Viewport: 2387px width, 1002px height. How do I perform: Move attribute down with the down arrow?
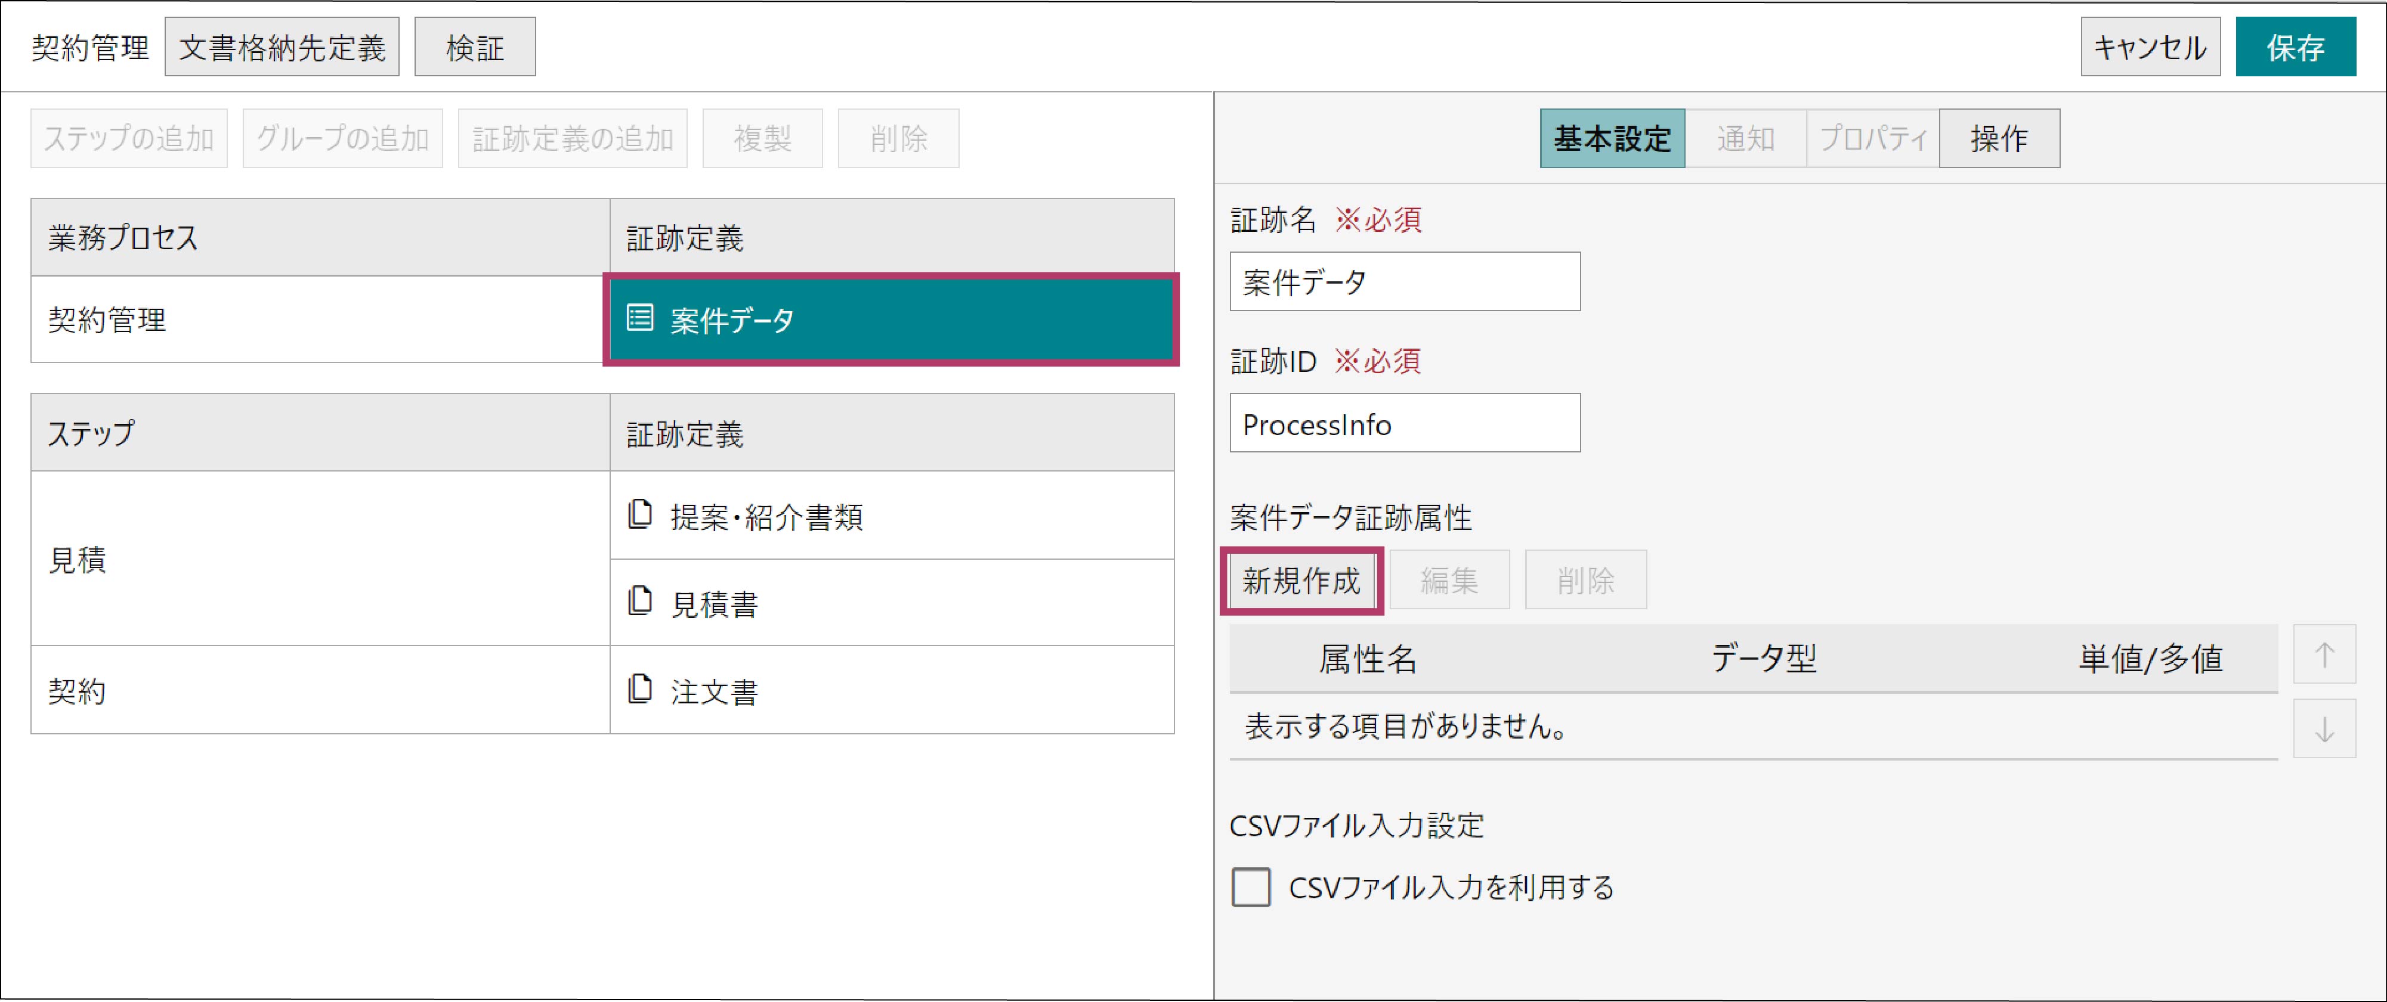click(2324, 729)
